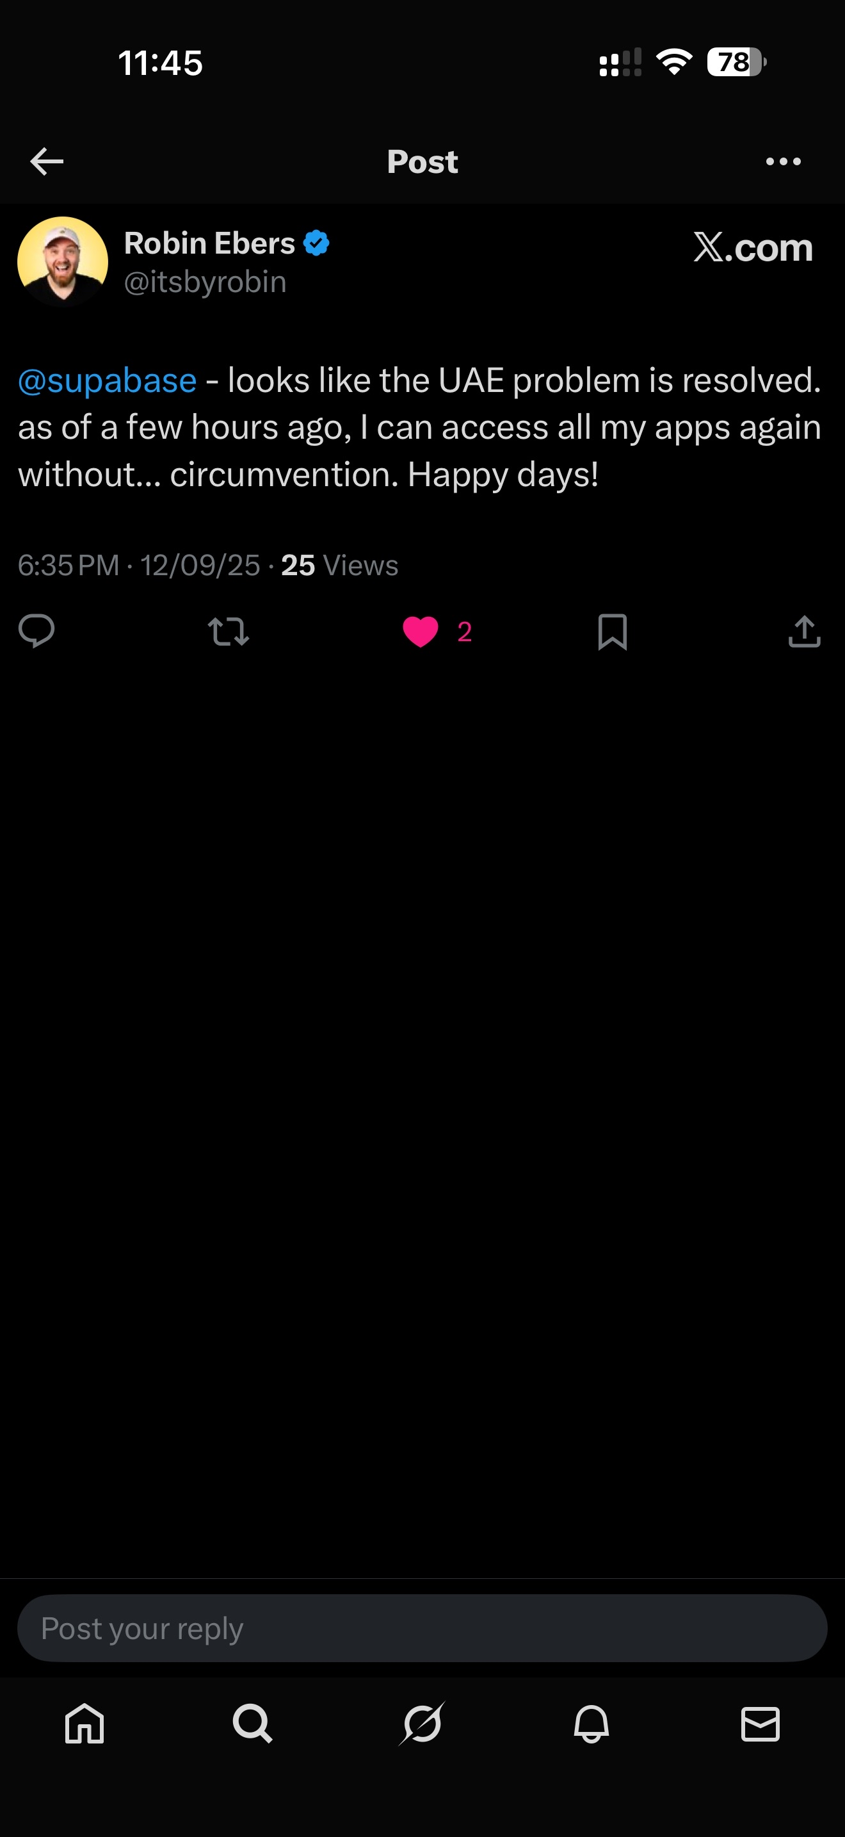The width and height of the screenshot is (845, 1837).
Task: Open the @itsbyrobin handle
Action: coord(205,282)
